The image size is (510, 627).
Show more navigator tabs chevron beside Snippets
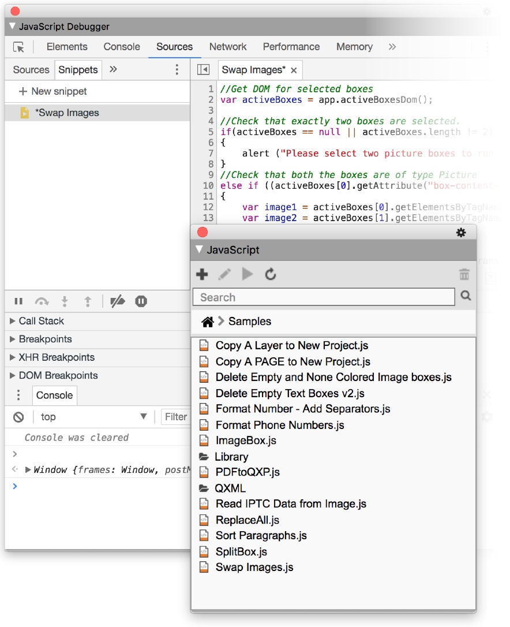tap(113, 69)
